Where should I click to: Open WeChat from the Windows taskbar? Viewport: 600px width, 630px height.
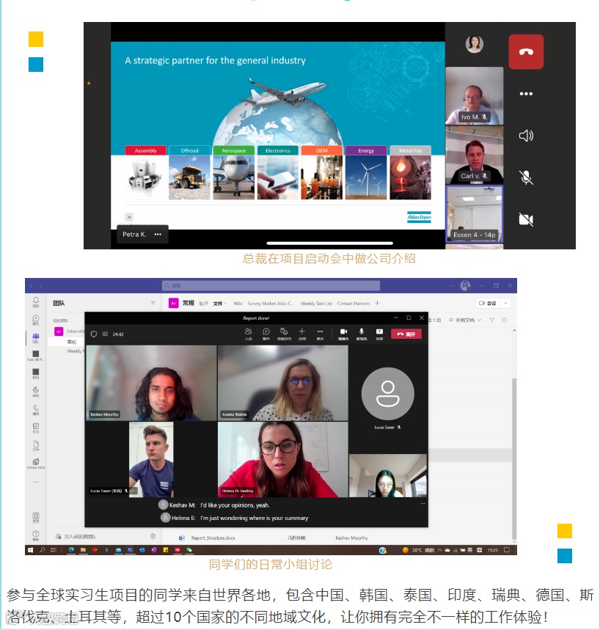(x=189, y=550)
